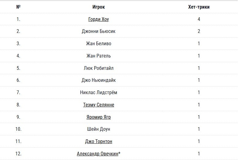Click the Яромир Ягр link

(98, 117)
